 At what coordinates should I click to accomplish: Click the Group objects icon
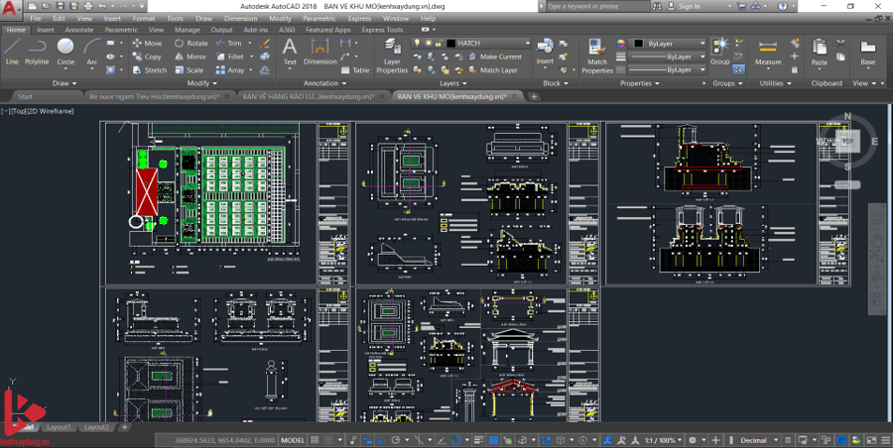point(719,50)
